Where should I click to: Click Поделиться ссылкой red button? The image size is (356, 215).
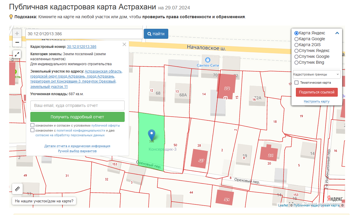coord(317,92)
